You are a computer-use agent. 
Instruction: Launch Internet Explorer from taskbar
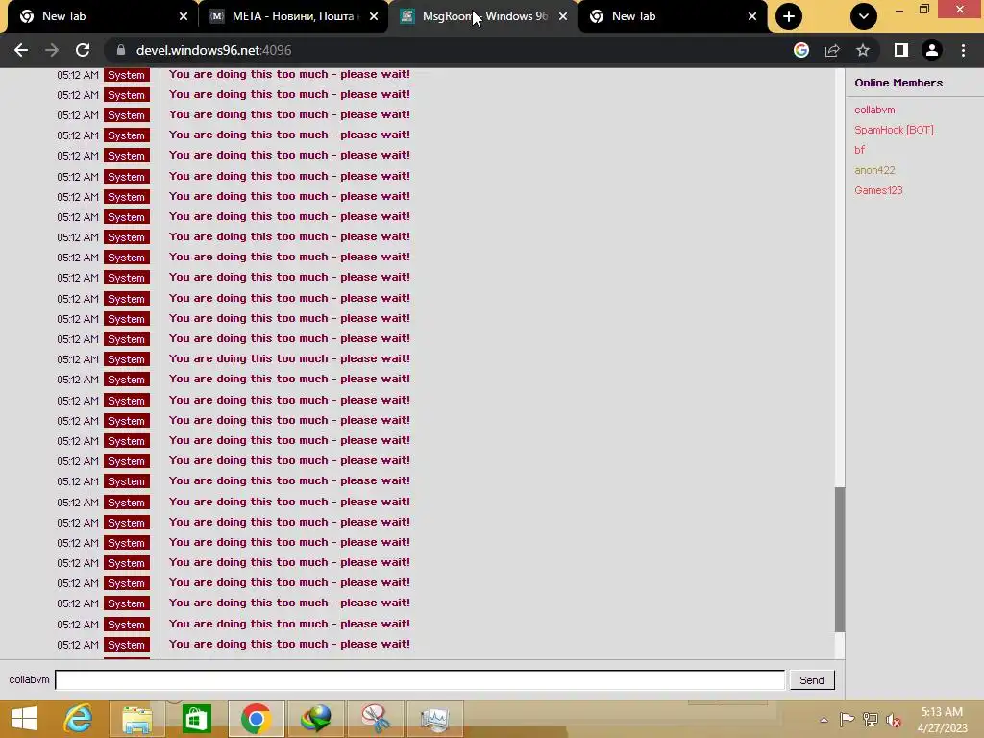point(78,719)
